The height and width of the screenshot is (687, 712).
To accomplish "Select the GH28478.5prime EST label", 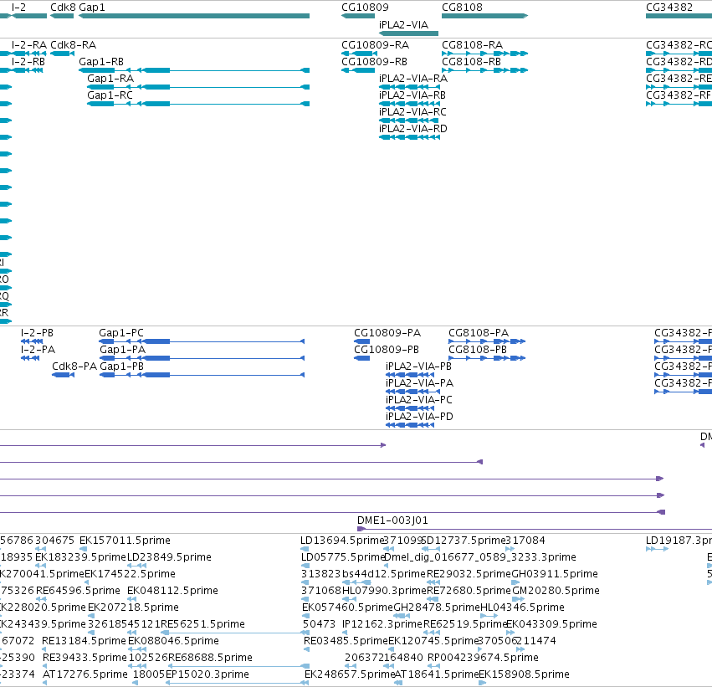I will pyautogui.click(x=437, y=608).
